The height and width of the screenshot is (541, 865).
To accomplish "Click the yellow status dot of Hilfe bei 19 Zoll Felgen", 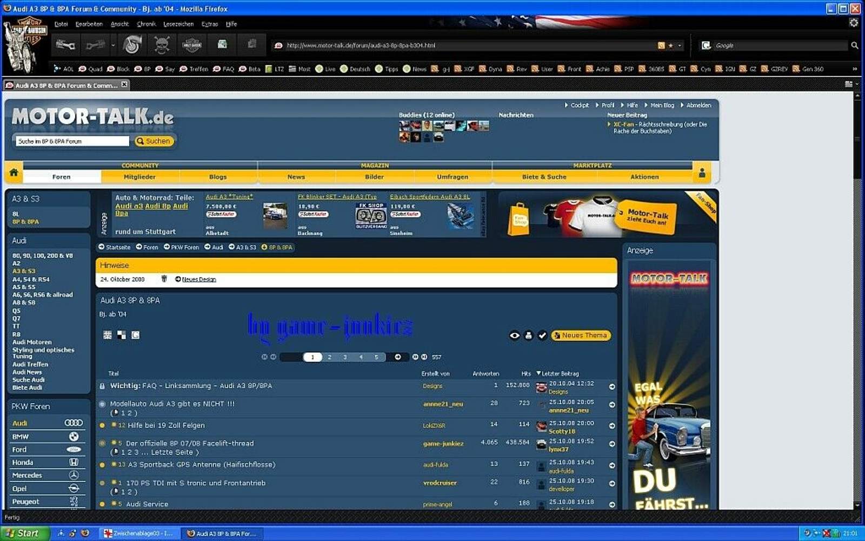I will pos(102,426).
